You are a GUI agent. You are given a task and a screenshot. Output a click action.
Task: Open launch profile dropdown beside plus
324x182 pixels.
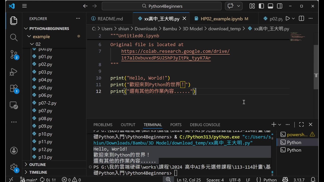(280, 125)
